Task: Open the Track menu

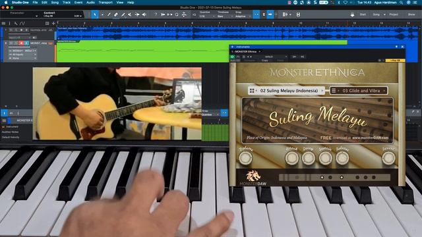Action: 67,3
